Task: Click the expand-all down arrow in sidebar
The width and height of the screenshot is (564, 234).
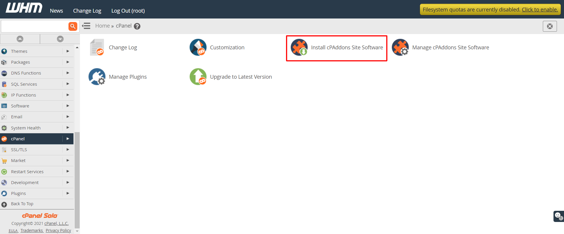Action: (x=60, y=39)
